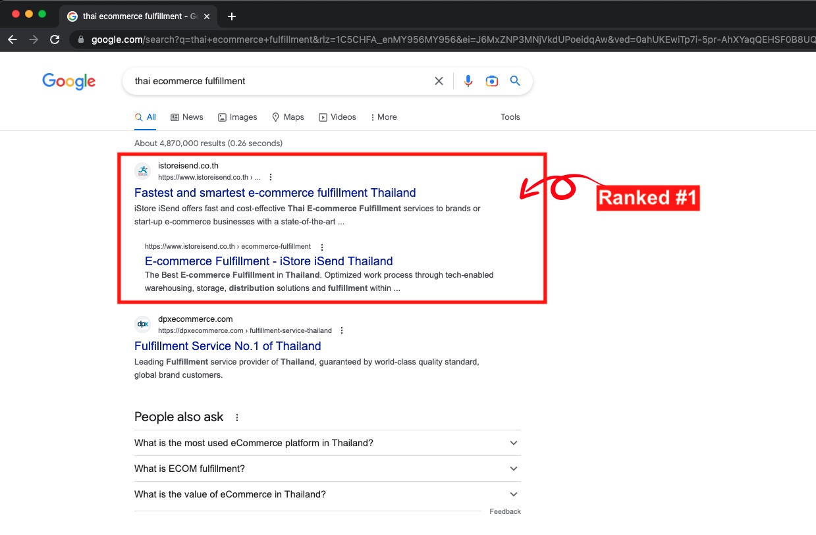Open three-dot menu beside dpxecommerce.com URL
The width and height of the screenshot is (816, 535).
342,330
